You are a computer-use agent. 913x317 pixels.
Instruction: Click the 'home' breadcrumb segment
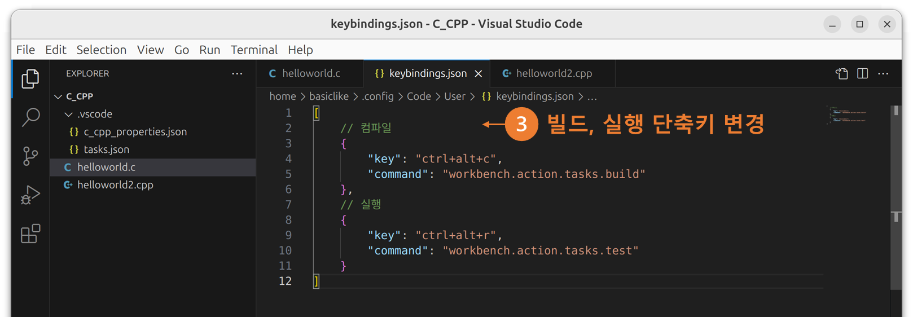pyautogui.click(x=282, y=96)
